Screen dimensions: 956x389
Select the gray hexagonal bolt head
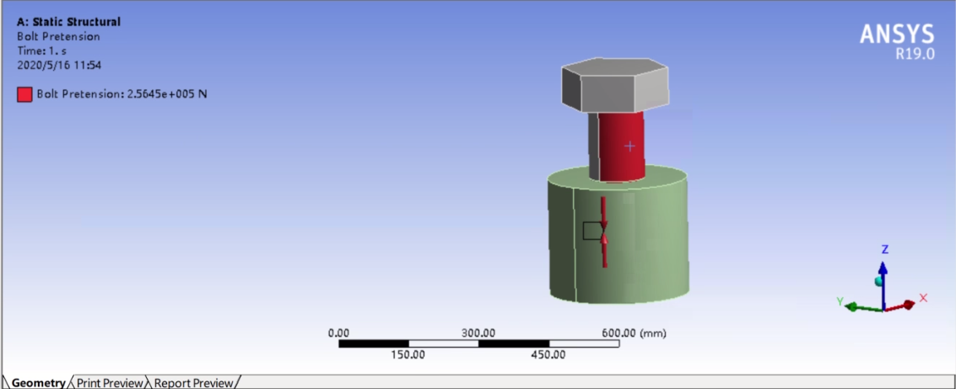pyautogui.click(x=614, y=86)
